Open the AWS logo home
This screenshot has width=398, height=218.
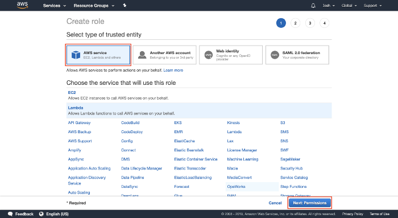coord(22,5)
